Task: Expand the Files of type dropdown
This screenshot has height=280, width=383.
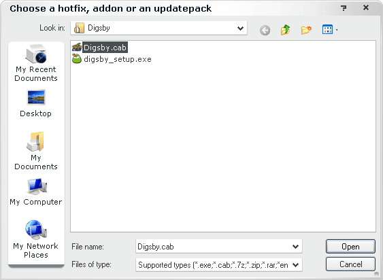Action: [x=295, y=265]
